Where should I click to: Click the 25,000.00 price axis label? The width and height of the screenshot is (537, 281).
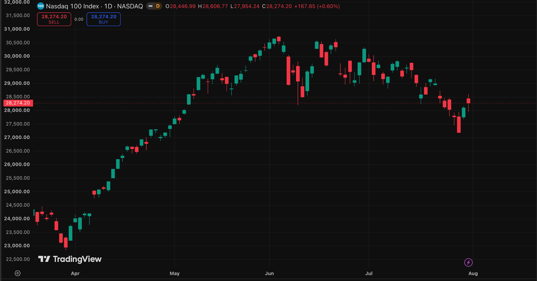[x=17, y=191]
